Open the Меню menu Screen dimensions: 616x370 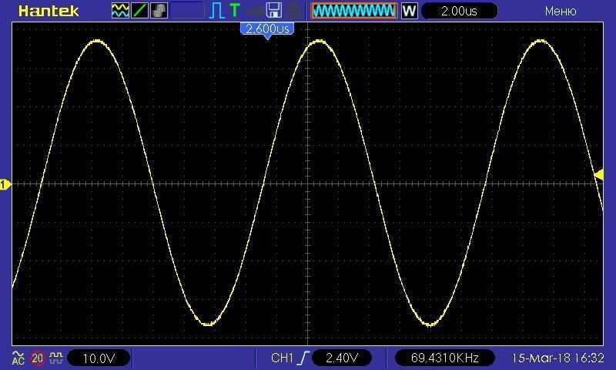click(x=561, y=11)
